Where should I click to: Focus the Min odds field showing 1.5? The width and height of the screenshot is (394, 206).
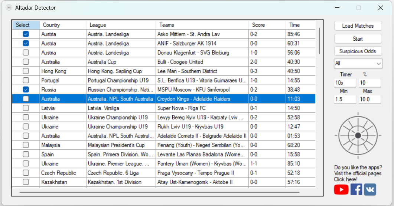[345, 99]
